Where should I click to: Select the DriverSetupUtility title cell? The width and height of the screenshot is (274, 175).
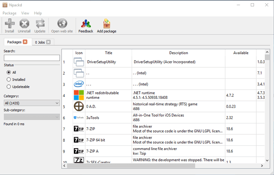(x=109, y=62)
